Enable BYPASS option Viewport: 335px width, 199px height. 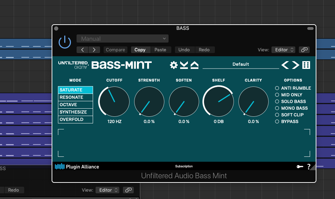287,122
